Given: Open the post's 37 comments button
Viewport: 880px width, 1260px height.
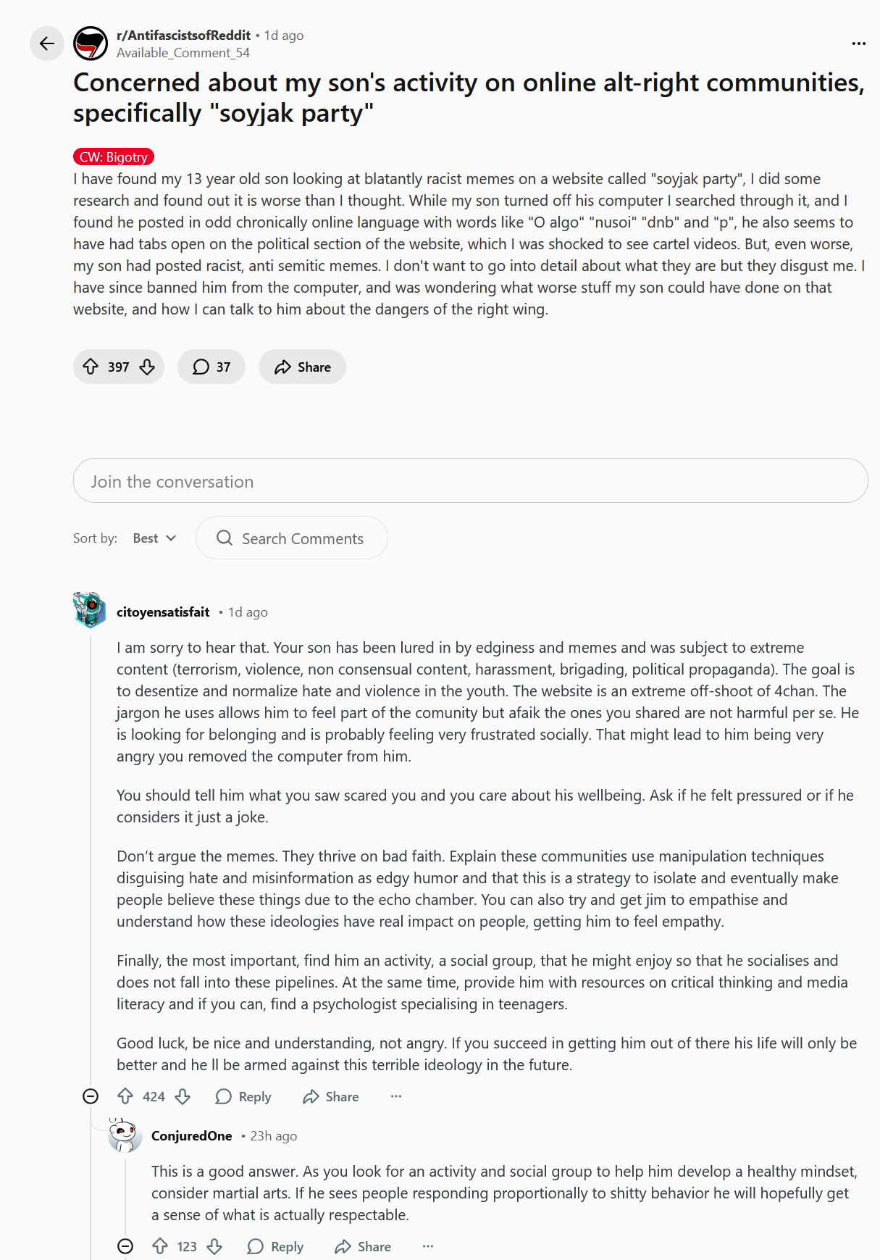Looking at the screenshot, I should point(211,367).
